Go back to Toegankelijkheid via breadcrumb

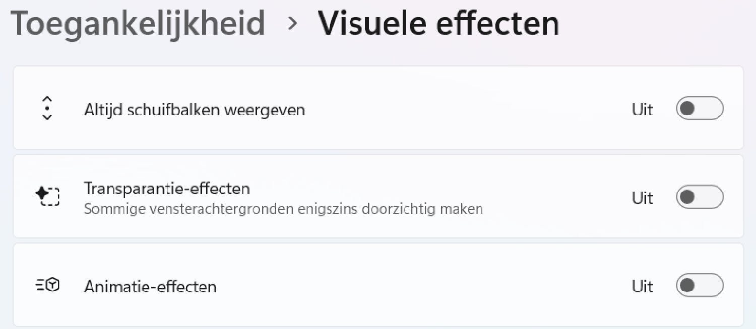138,23
